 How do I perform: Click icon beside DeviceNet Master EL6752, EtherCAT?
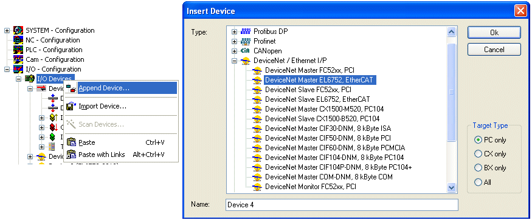tap(257, 80)
